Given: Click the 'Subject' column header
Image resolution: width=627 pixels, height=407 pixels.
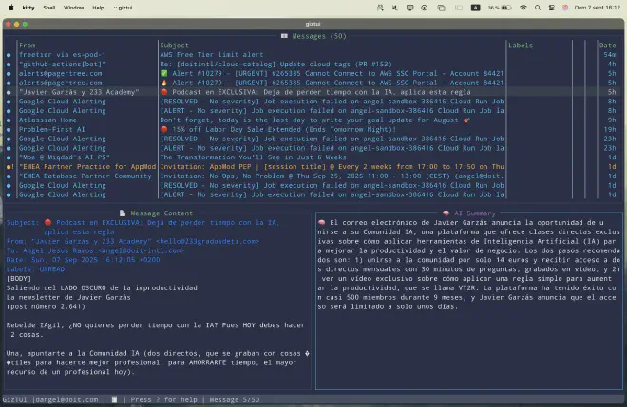Looking at the screenshot, I should click(175, 46).
